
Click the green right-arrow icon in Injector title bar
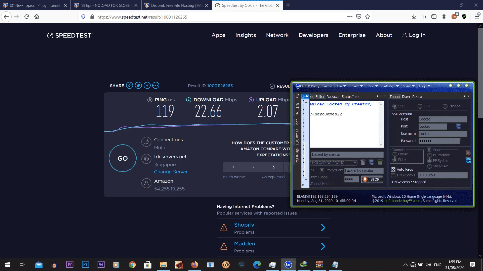point(467,86)
